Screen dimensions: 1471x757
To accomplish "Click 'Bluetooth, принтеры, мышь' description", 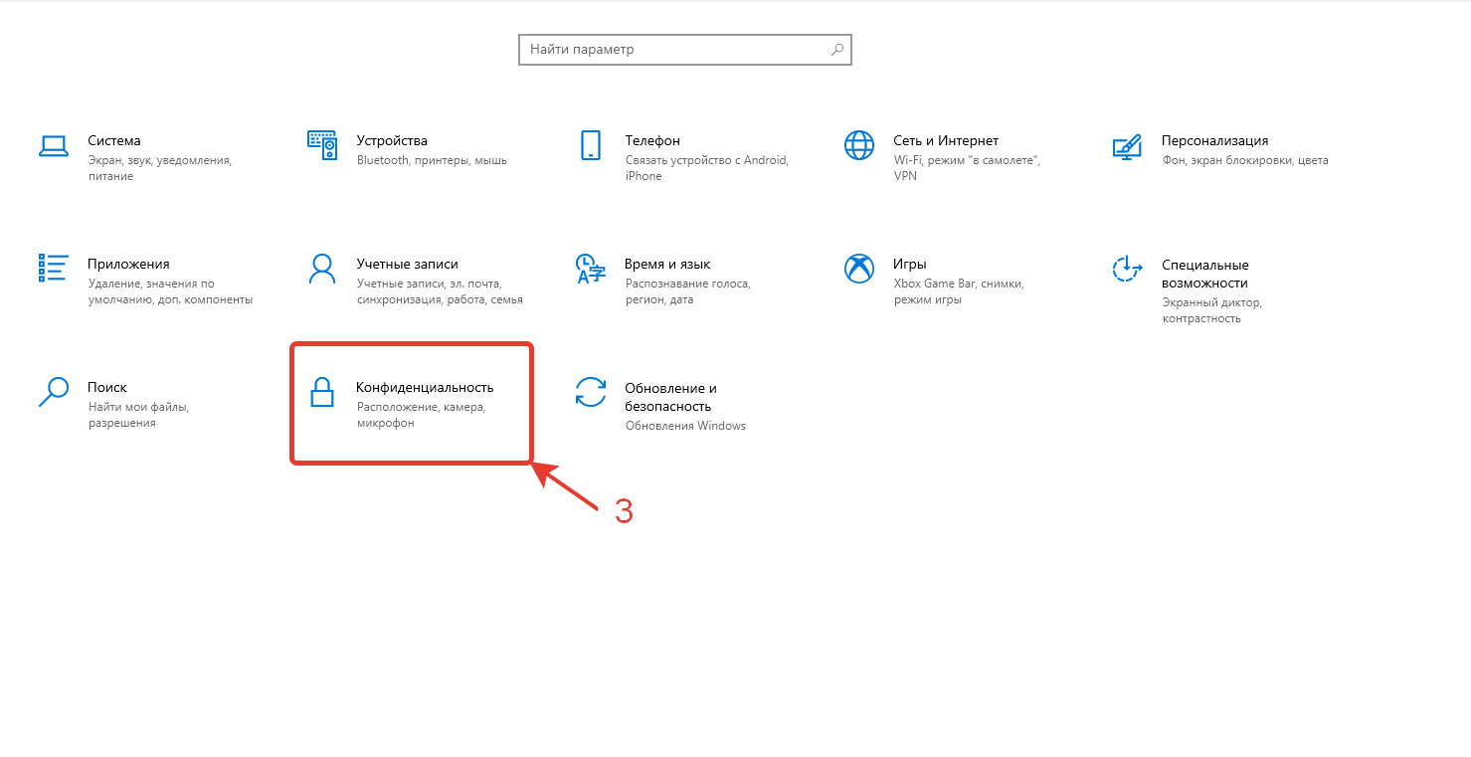I will [432, 160].
